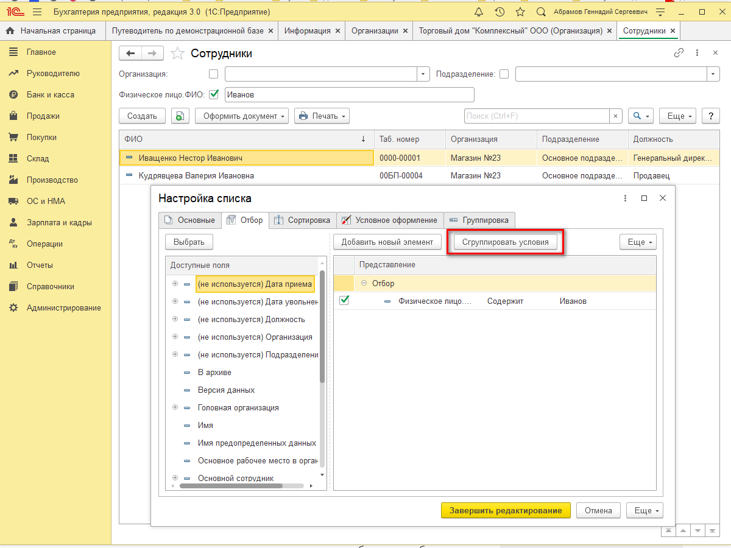Viewport: 731px width, 548px height.
Task: Open Зарплата и кадры sidebar section
Action: [x=58, y=222]
